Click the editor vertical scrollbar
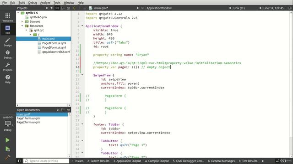293x164 pixels. click(291, 84)
